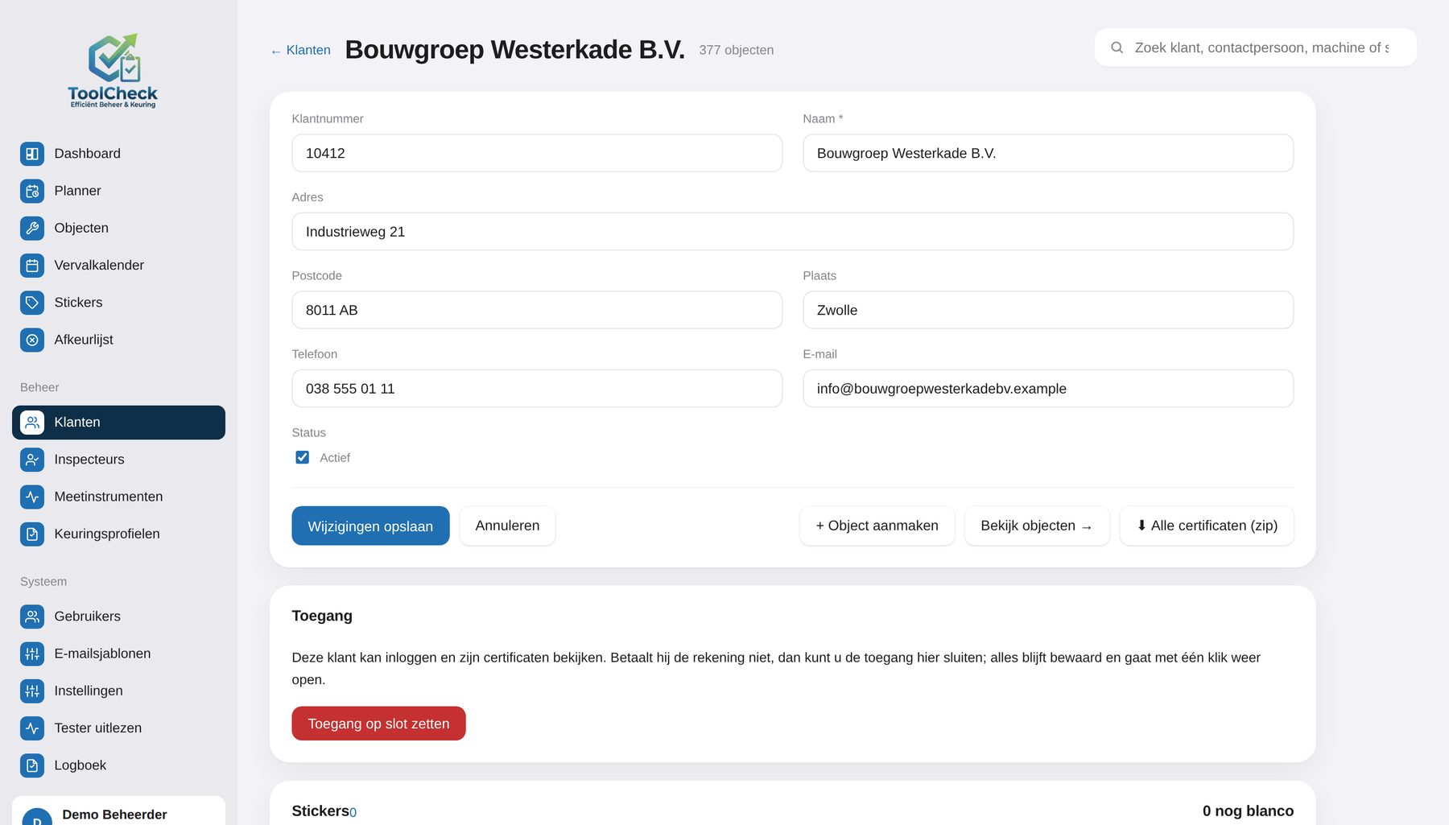Open the Logboek icon
Screen dimensions: 1449x825
pos(32,765)
